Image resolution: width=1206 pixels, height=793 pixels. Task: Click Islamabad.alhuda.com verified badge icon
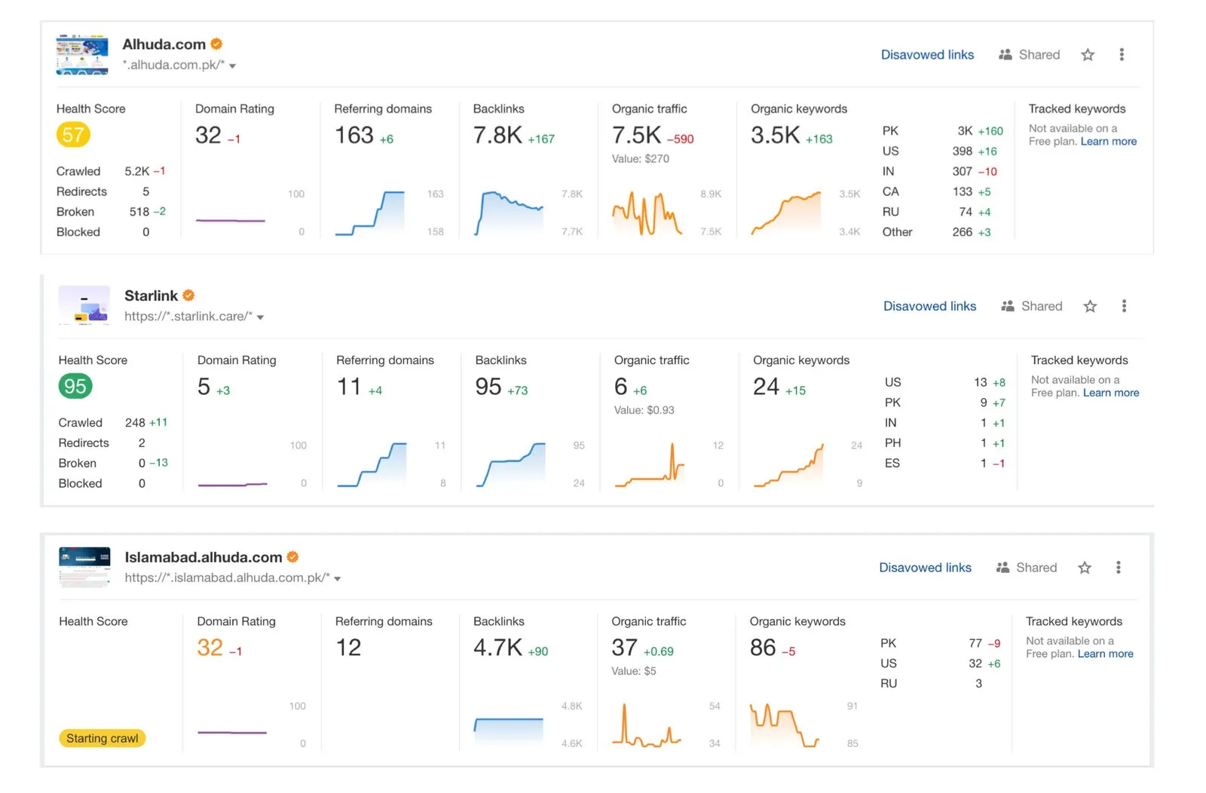click(x=293, y=557)
